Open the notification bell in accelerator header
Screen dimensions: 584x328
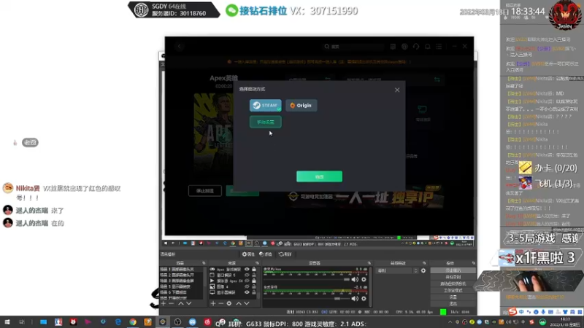(x=428, y=47)
